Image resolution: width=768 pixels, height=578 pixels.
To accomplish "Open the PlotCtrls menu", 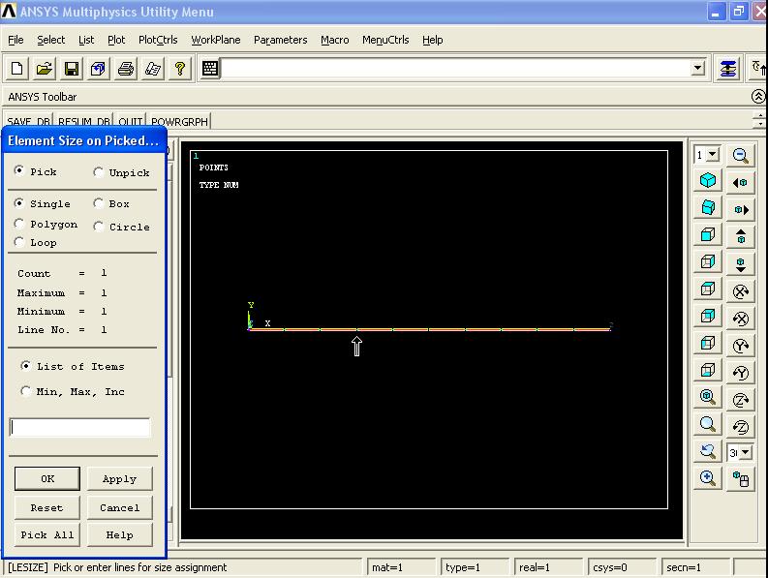I will click(158, 40).
